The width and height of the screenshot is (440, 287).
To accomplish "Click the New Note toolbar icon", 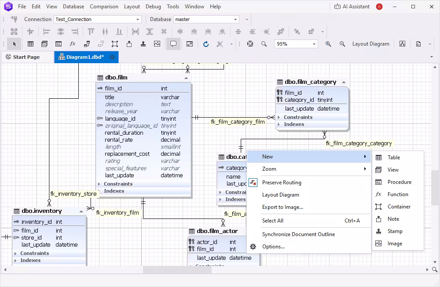I will 129,44.
